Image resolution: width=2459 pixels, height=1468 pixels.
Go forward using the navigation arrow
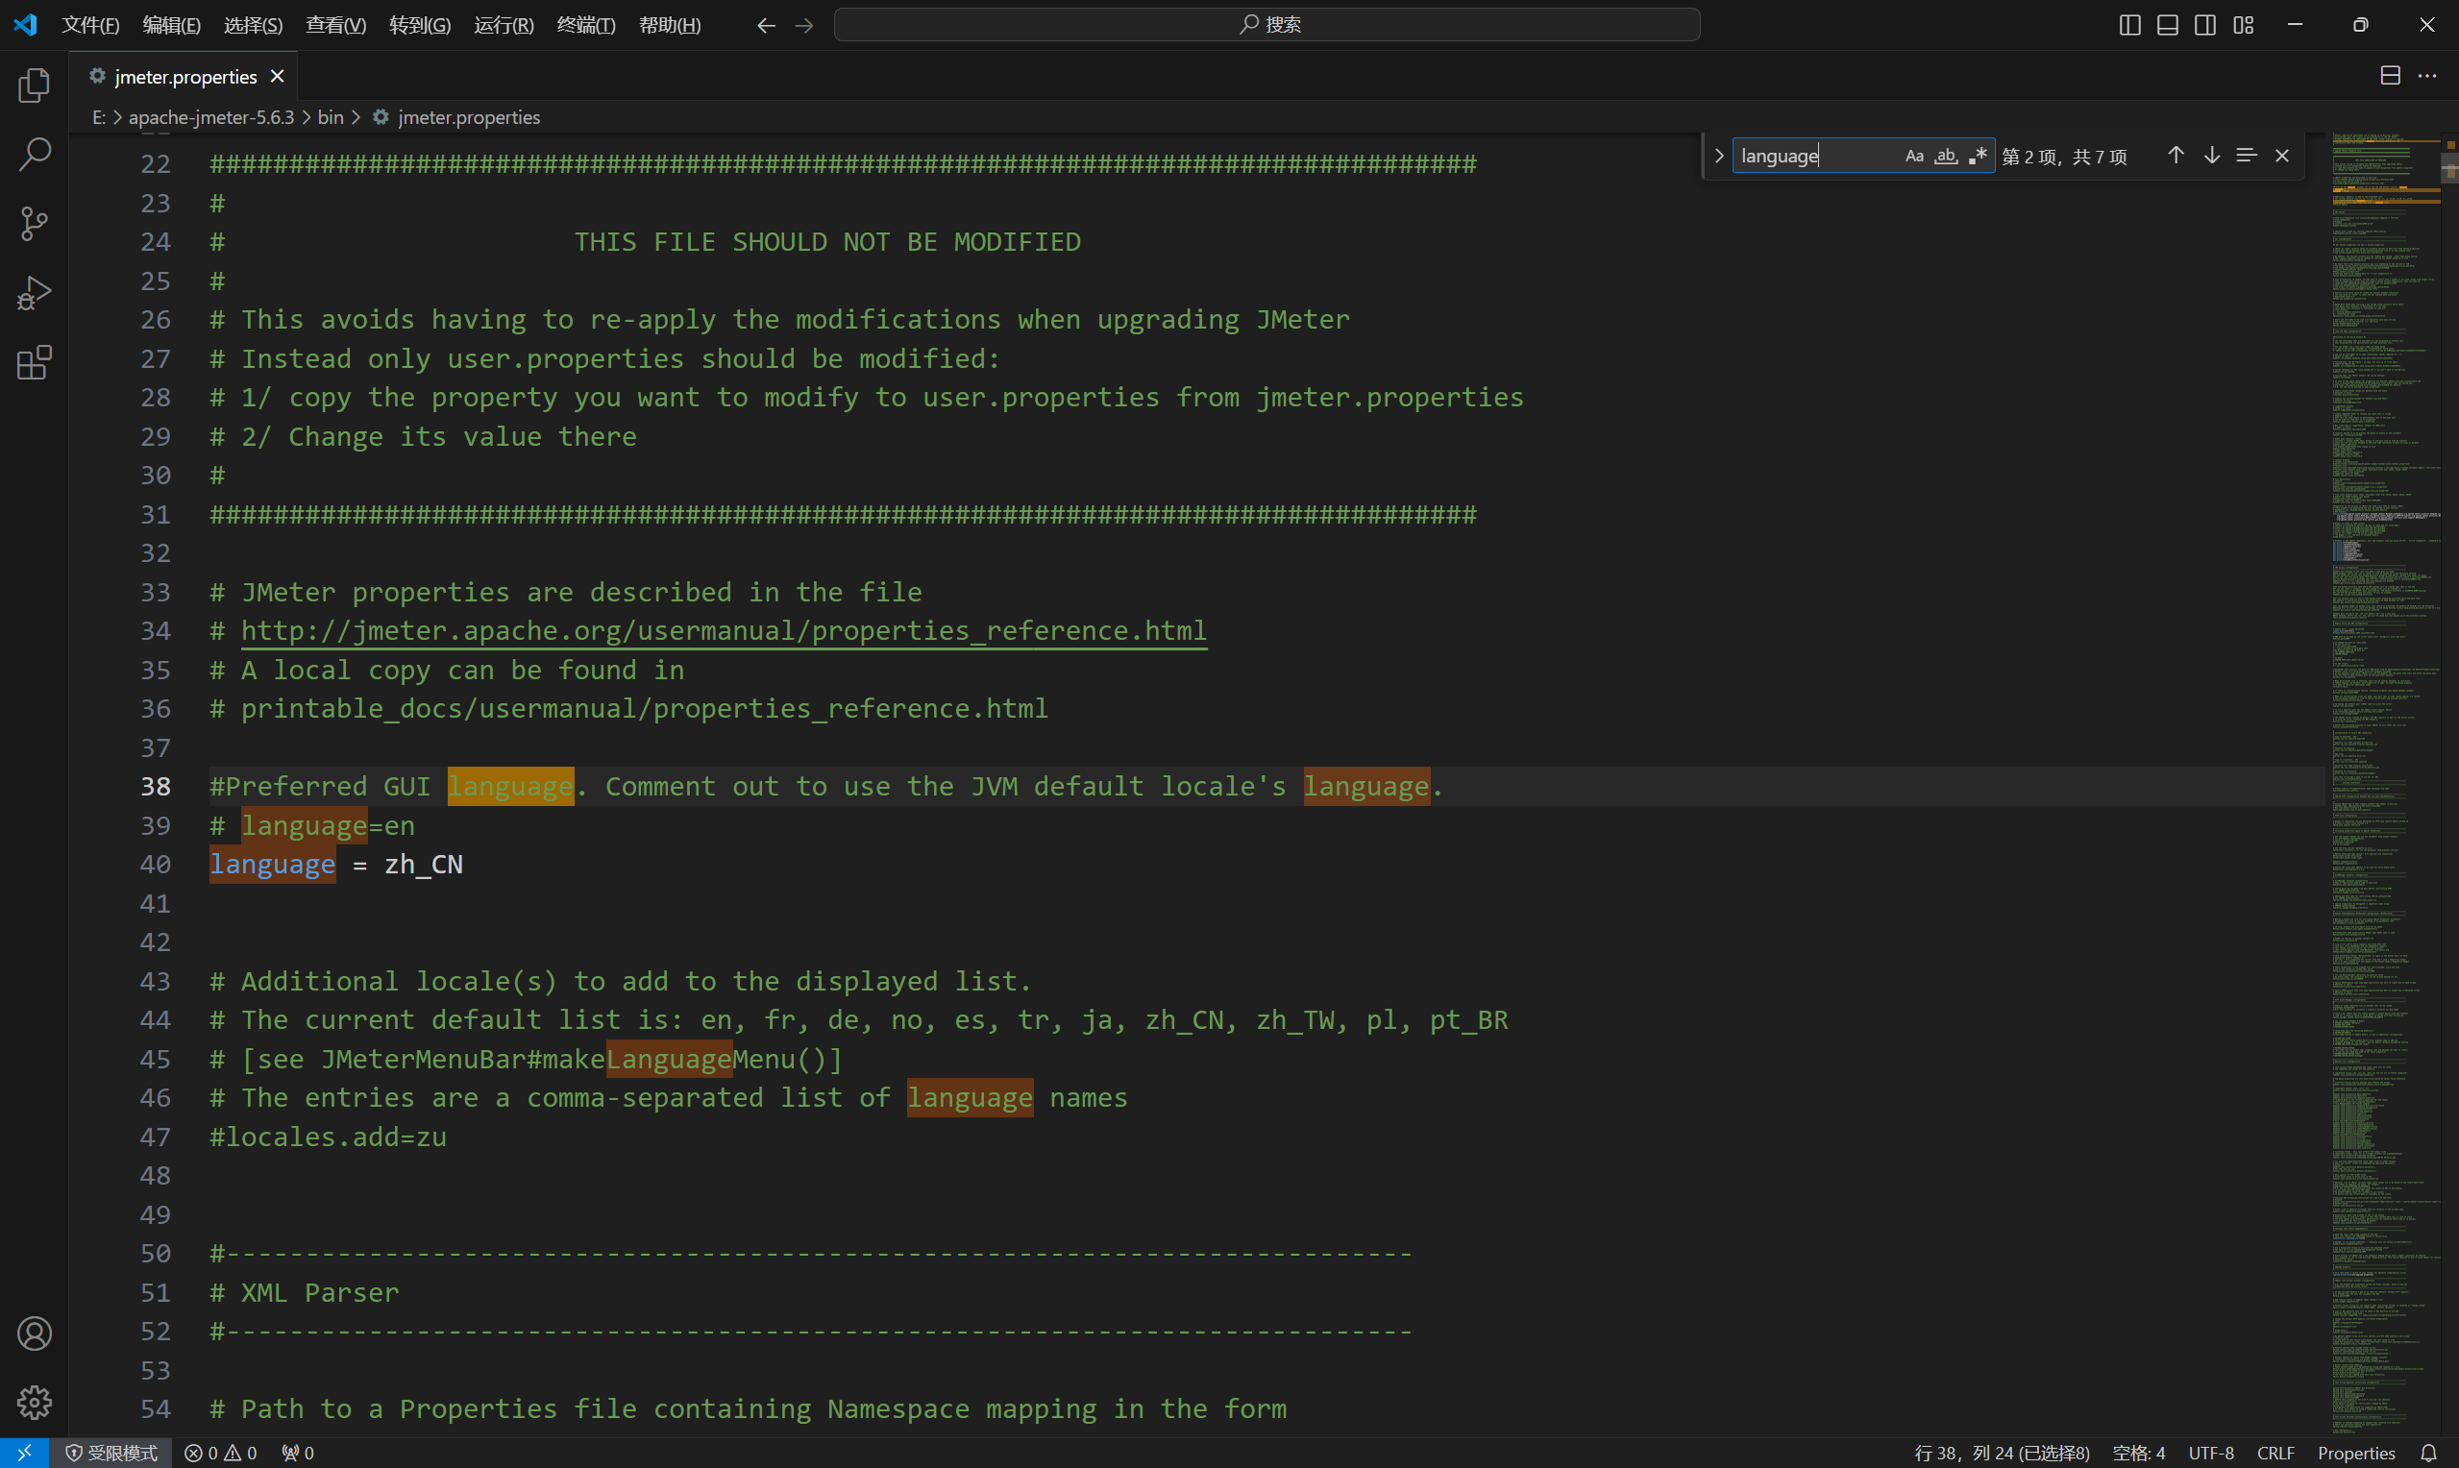(x=804, y=25)
